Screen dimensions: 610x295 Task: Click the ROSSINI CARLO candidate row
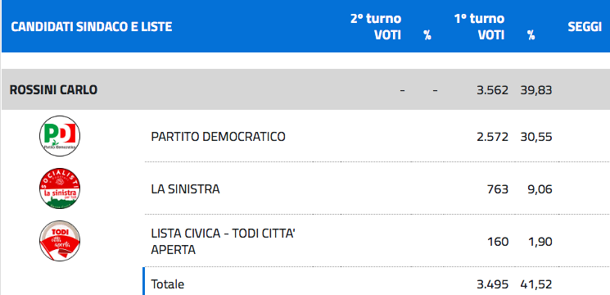click(x=305, y=89)
